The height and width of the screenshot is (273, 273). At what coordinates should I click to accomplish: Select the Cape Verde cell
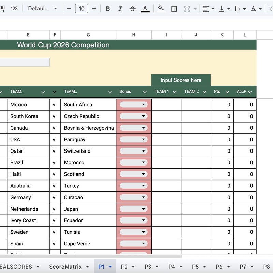[88, 244]
